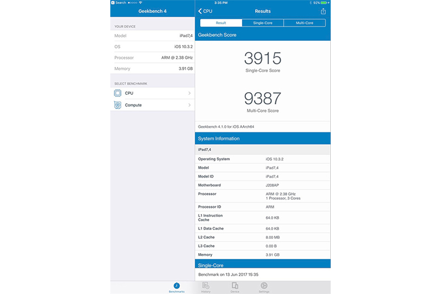
Task: Select the L1 Data Cache row
Action: point(263,228)
